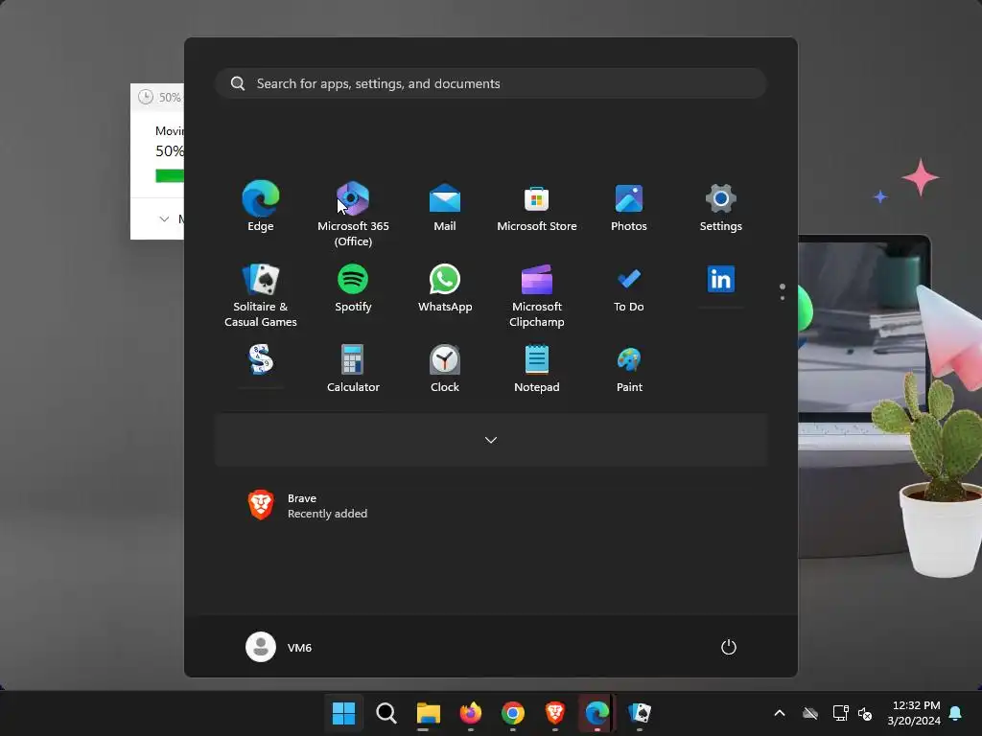
Task: Show hidden tray icons chevron
Action: (780, 713)
